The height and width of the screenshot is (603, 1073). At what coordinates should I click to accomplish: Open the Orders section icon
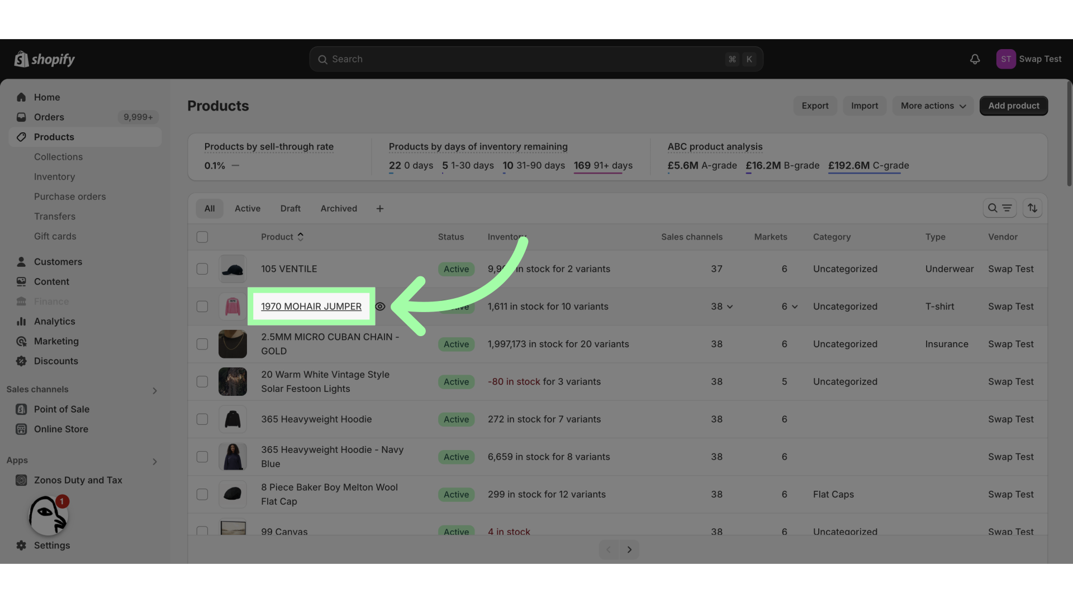[x=20, y=117]
